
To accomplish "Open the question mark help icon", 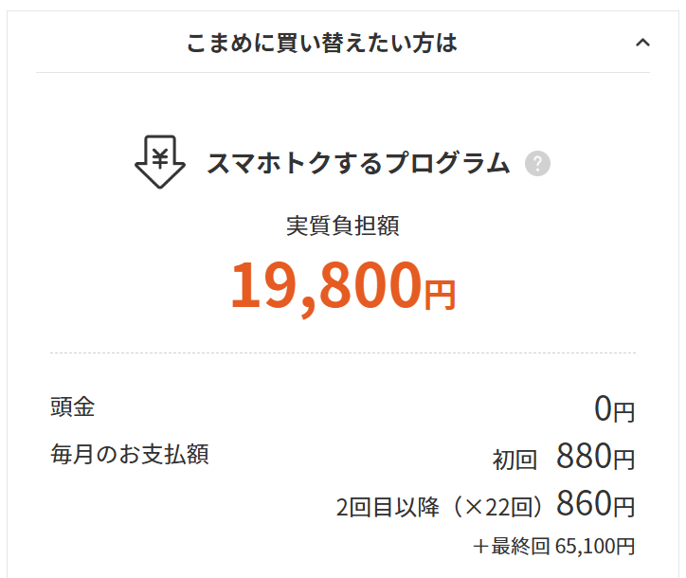I will [x=537, y=164].
